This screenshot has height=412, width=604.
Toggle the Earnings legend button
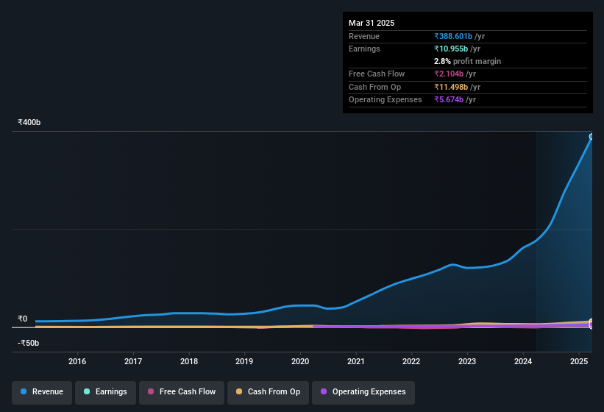(105, 392)
